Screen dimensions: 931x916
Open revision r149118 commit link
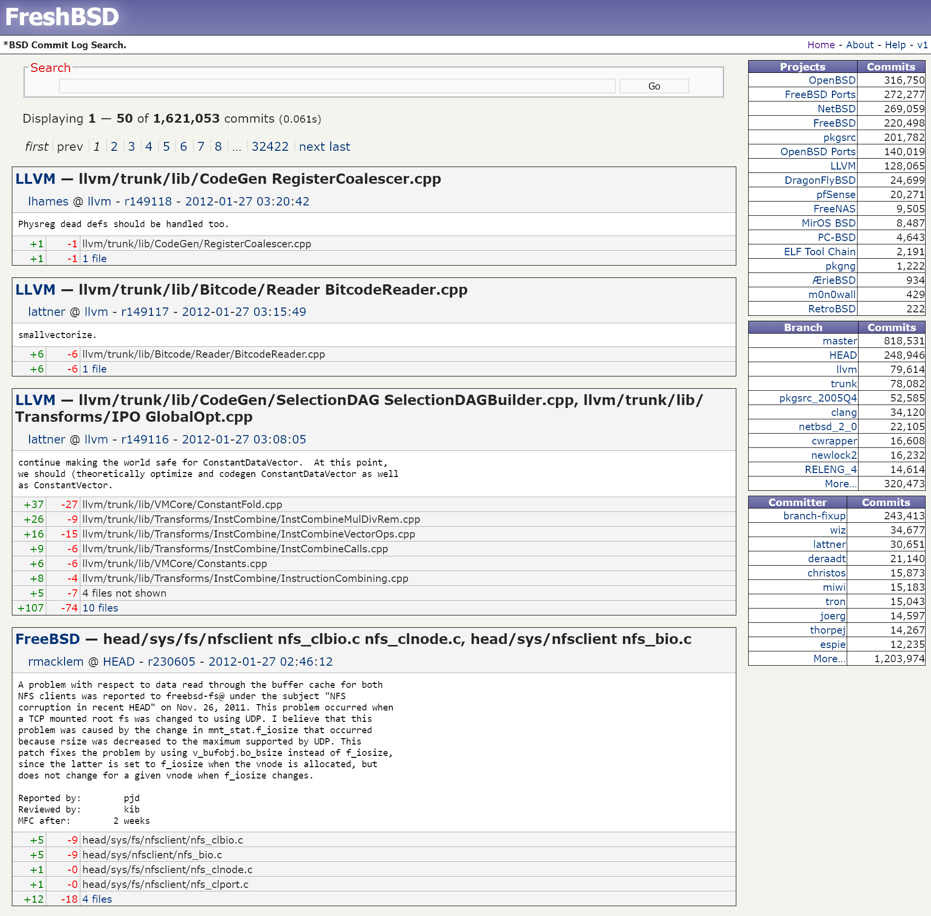pos(148,202)
